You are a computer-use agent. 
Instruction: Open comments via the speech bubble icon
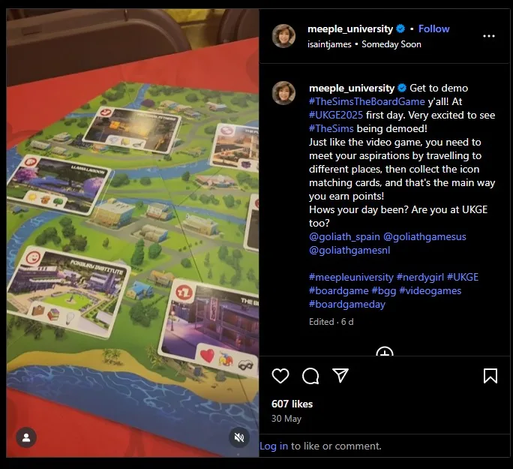(310, 376)
